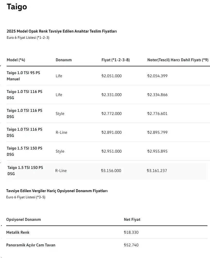210x258 pixels.
Task: Click the ₺2.334.866 notary-inclusive price
Action: coord(157,95)
